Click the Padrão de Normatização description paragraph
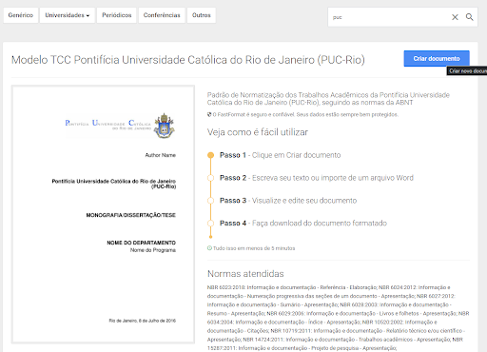The image size is (487, 352). [x=328, y=99]
